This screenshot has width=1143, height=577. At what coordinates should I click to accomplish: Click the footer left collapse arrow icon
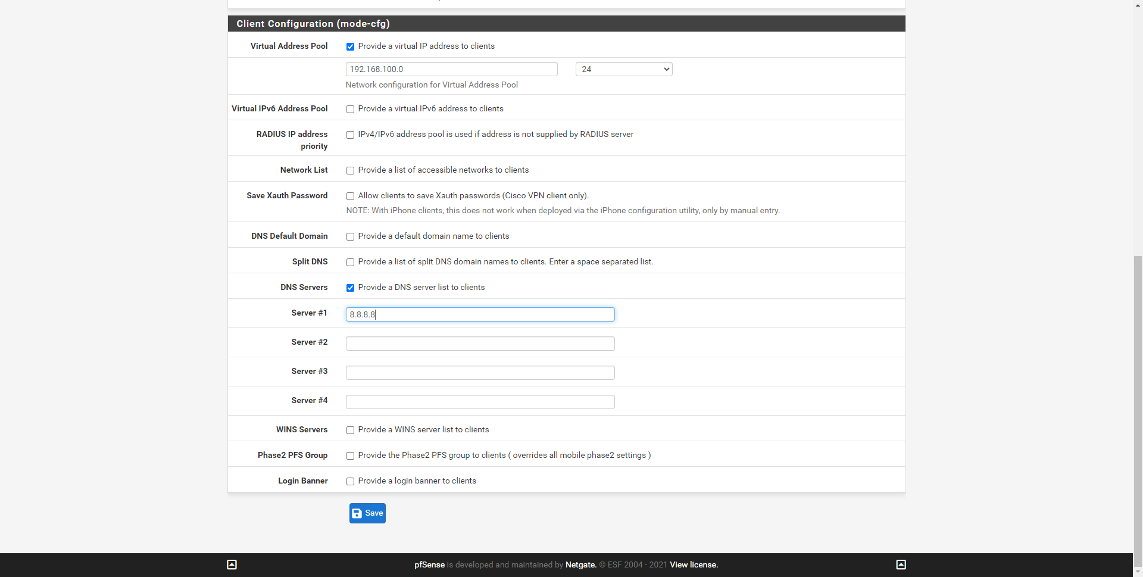pyautogui.click(x=232, y=564)
